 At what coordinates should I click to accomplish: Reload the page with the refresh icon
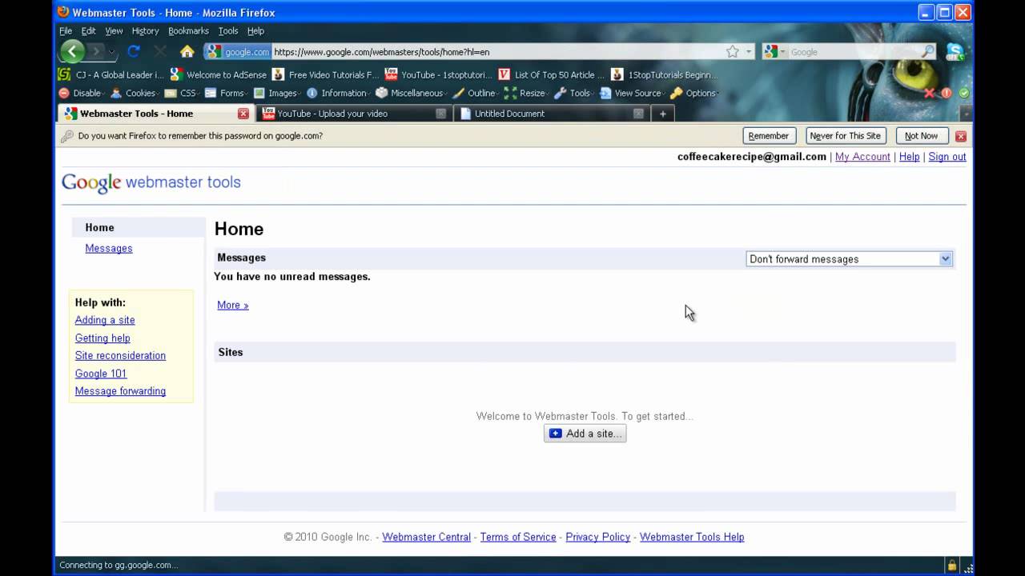pos(134,52)
